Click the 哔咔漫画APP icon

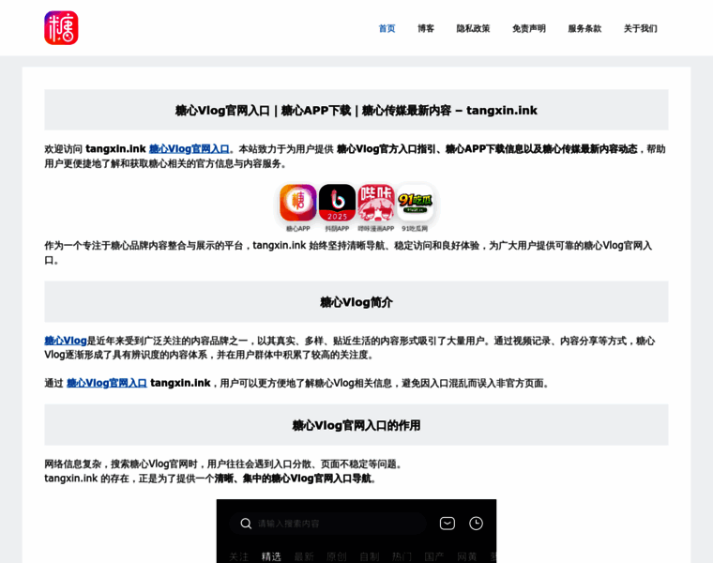376,203
